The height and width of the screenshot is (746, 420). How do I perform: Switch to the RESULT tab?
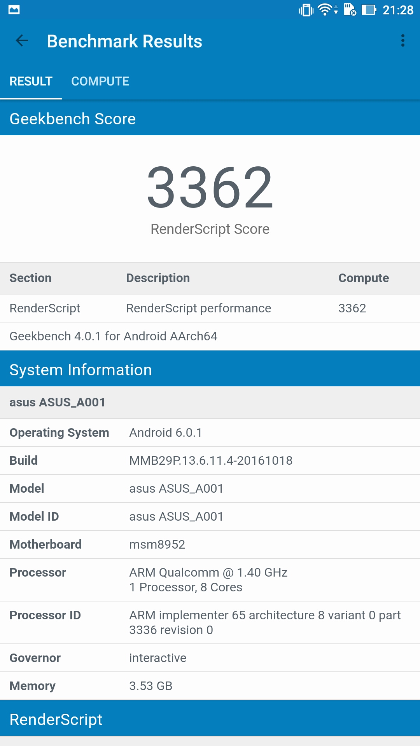pyautogui.click(x=31, y=81)
